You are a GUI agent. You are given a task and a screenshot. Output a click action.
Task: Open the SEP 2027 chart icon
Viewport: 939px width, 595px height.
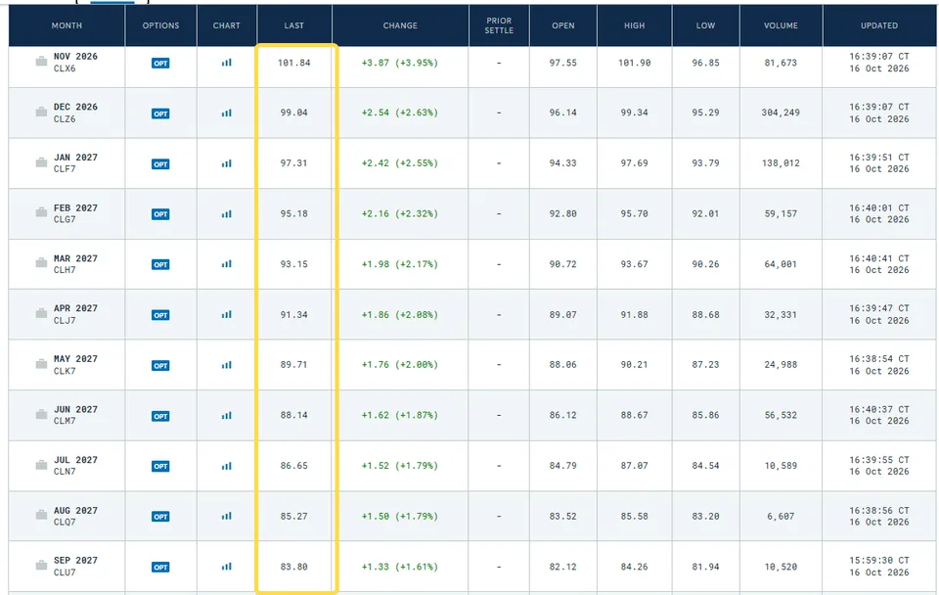coord(226,567)
